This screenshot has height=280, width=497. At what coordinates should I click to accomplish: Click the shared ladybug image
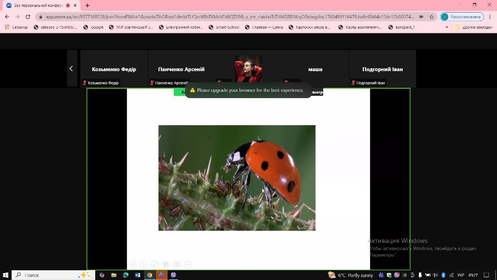[236, 177]
